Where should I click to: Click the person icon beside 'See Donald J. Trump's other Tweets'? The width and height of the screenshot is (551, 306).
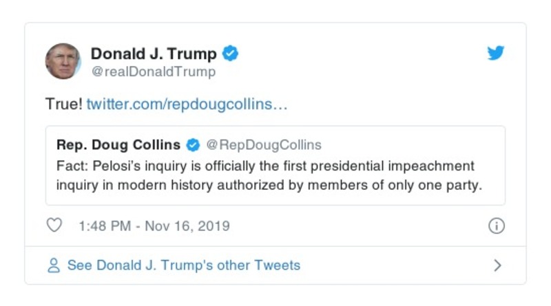[x=54, y=265]
